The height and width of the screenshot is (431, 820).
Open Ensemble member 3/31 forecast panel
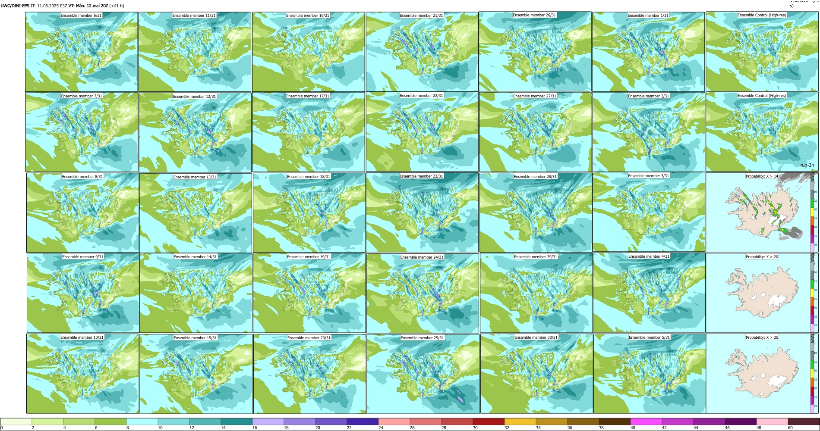(649, 212)
